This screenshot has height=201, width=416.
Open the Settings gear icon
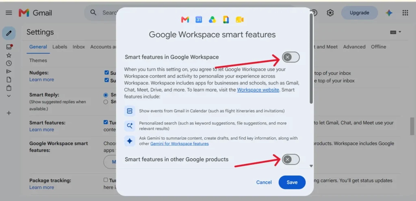pos(330,13)
